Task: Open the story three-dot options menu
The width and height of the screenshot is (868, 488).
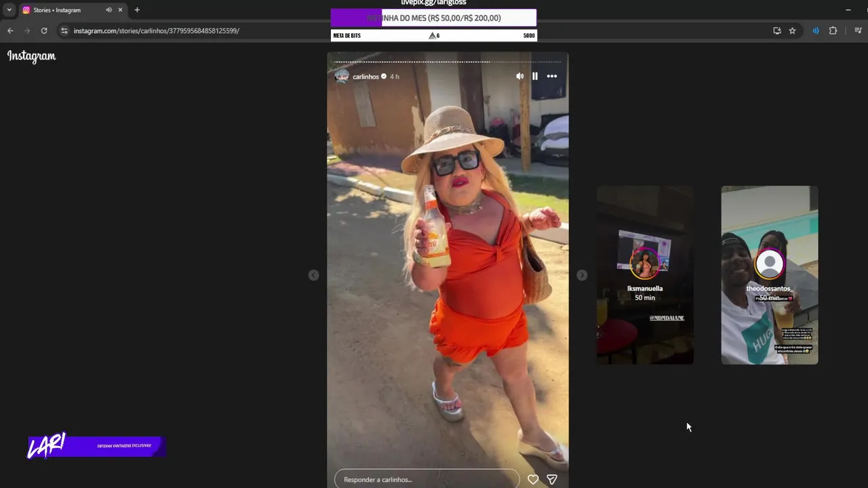Action: click(552, 77)
